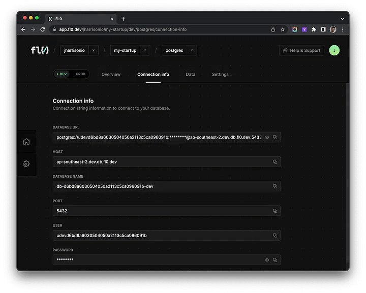Copy the port number
The width and height of the screenshot is (366, 293).
click(275, 211)
